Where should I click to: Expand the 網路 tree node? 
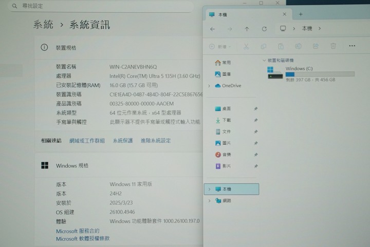pyautogui.click(x=209, y=201)
